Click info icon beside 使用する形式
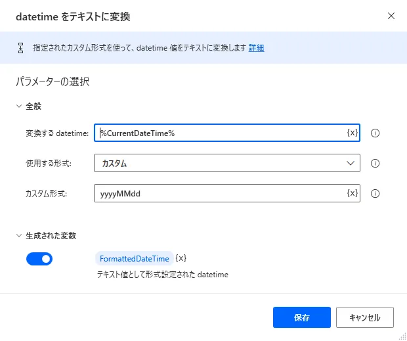This screenshot has height=341, width=407. click(x=375, y=164)
